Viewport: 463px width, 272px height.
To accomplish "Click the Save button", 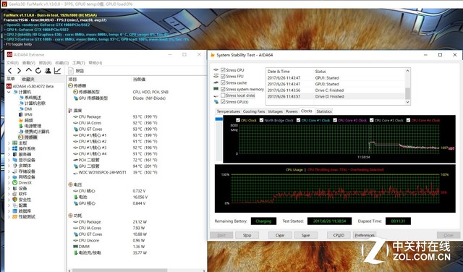I will pos(305,235).
